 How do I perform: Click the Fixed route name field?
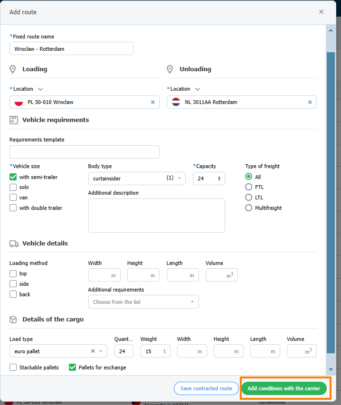[x=71, y=49]
